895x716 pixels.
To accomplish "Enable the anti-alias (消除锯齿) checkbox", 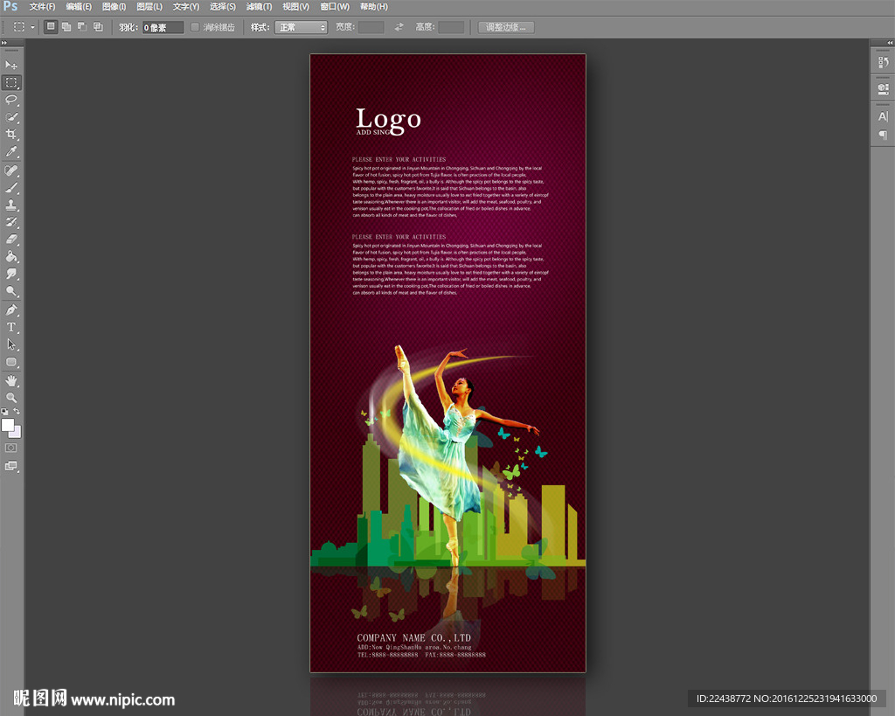I will click(195, 27).
